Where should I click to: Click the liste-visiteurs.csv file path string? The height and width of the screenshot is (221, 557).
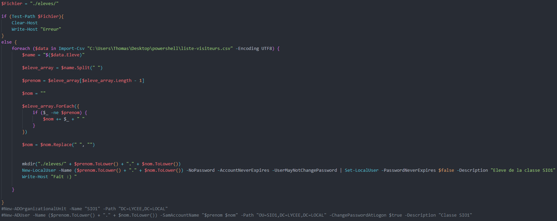click(160, 48)
